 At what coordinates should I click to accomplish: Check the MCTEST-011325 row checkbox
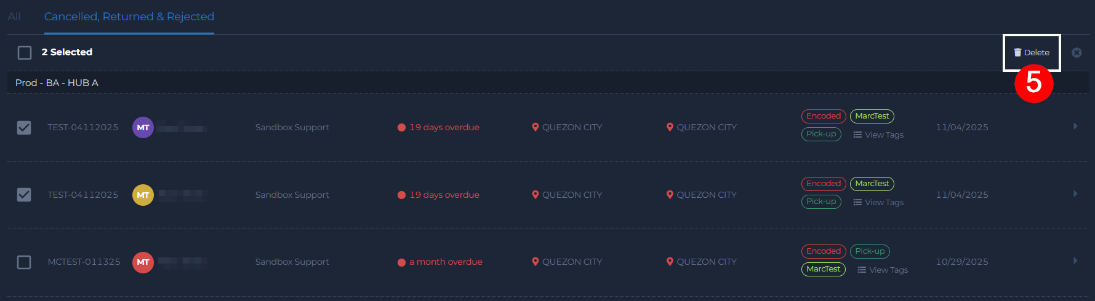point(24,262)
